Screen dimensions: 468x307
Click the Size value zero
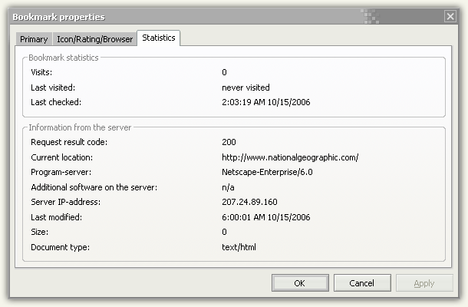pos(224,232)
